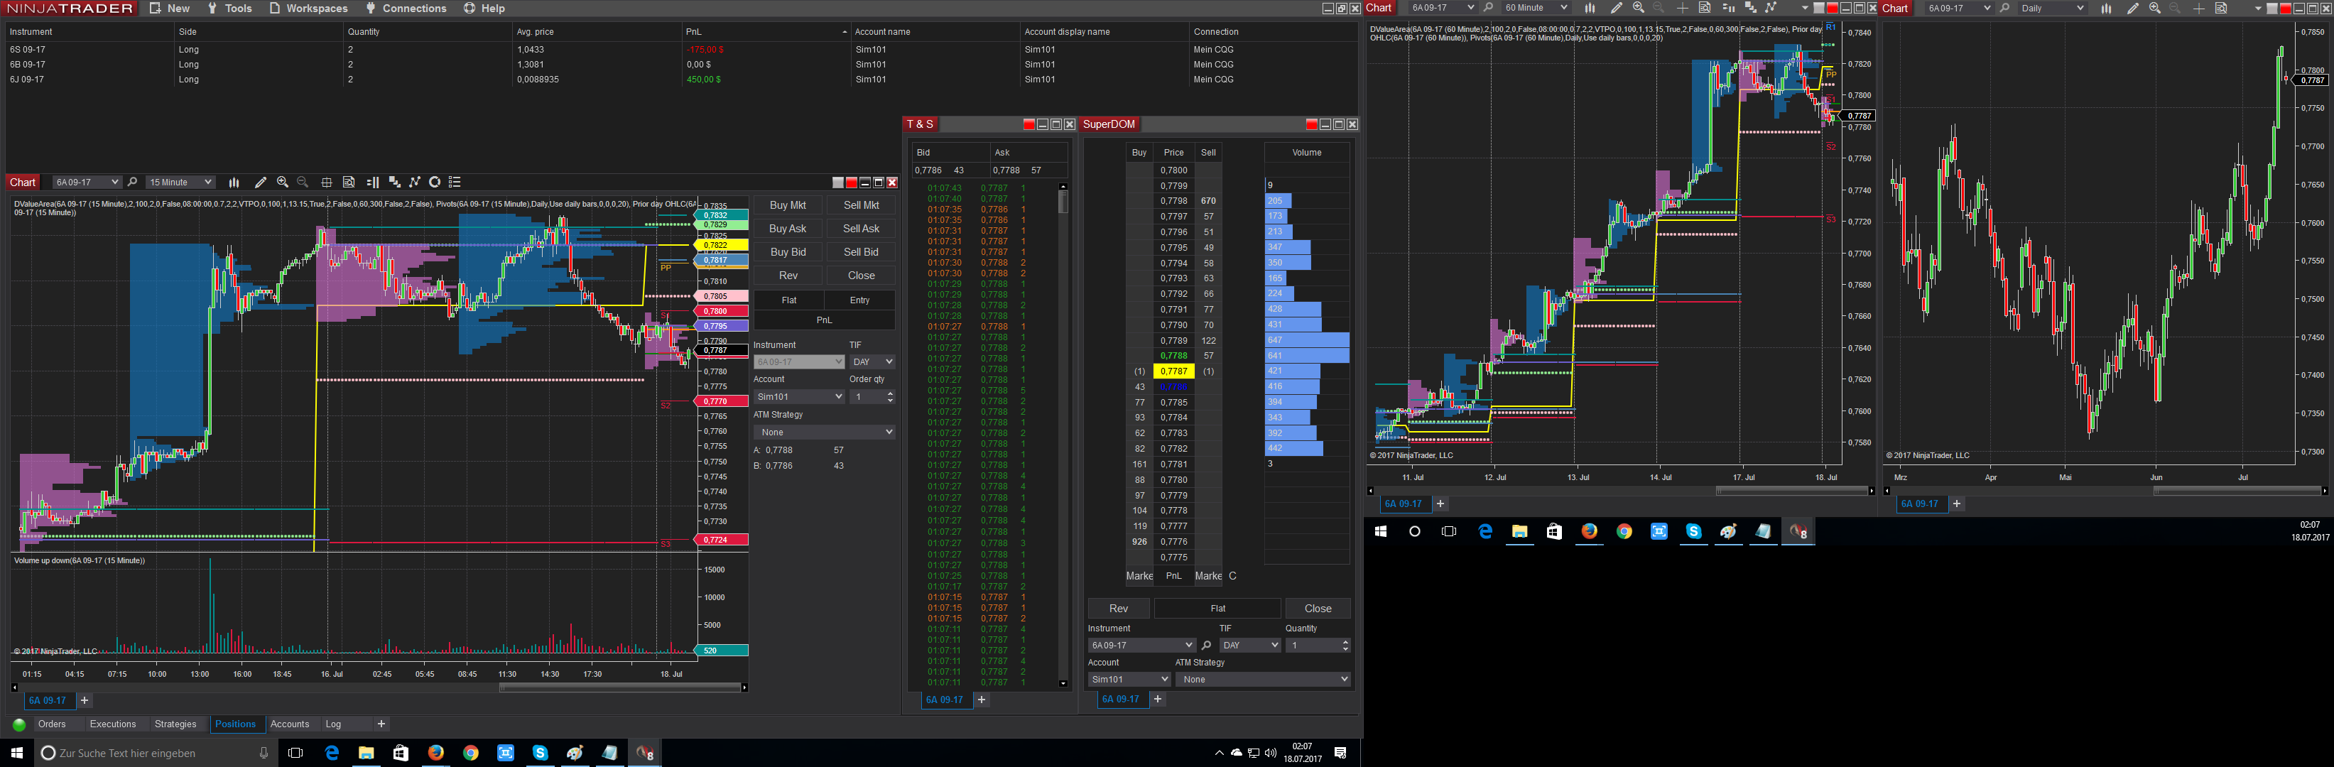Open bar type settings in Daily chart
Image resolution: width=2334 pixels, height=767 pixels.
[2106, 8]
